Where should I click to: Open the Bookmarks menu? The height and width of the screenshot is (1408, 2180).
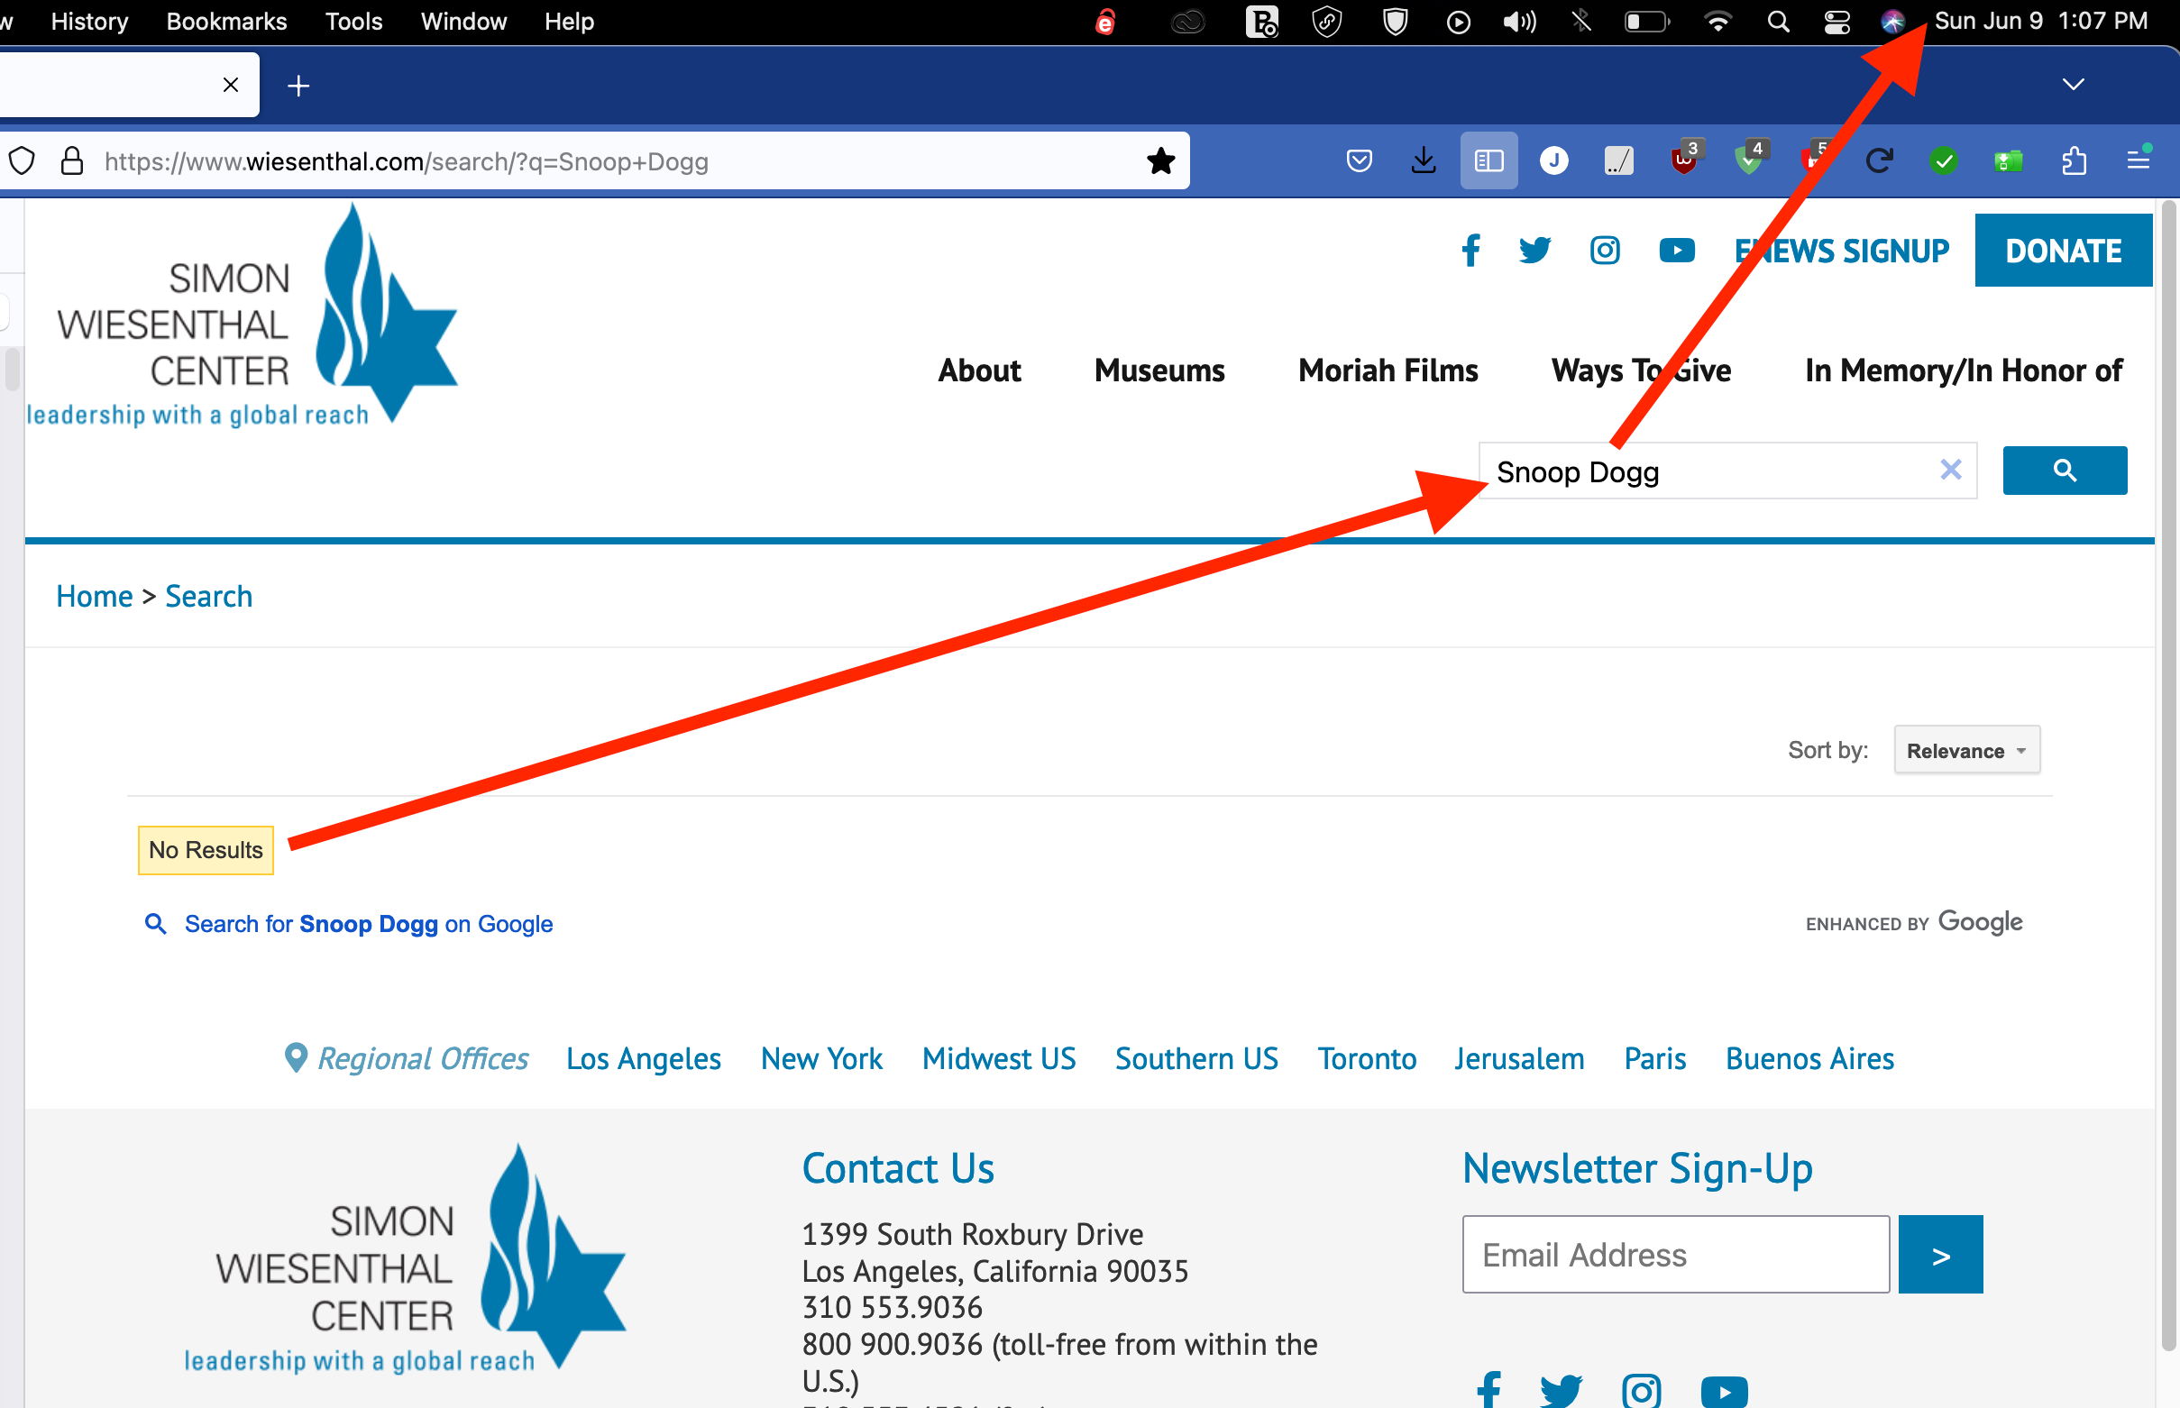coord(226,21)
